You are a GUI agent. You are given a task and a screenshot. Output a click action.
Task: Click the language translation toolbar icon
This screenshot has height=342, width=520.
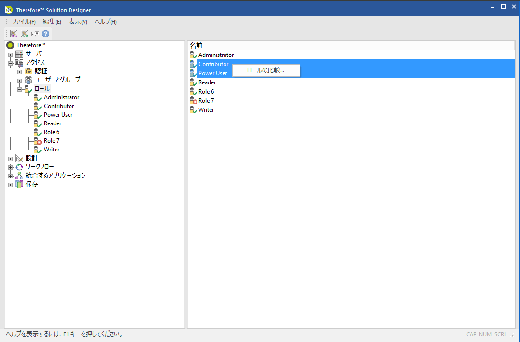click(35, 33)
